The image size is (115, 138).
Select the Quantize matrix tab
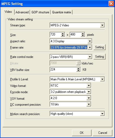point(62,12)
